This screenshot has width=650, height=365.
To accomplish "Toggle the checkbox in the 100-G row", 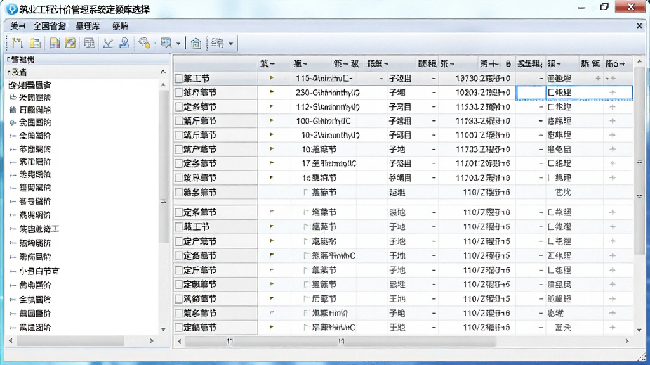I will point(178,121).
